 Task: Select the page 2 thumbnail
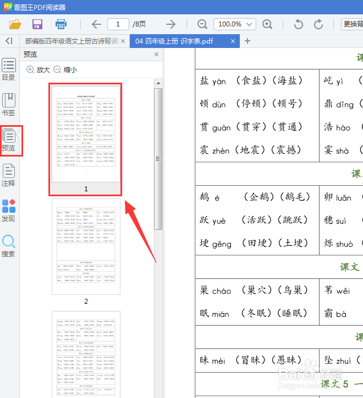tap(86, 246)
